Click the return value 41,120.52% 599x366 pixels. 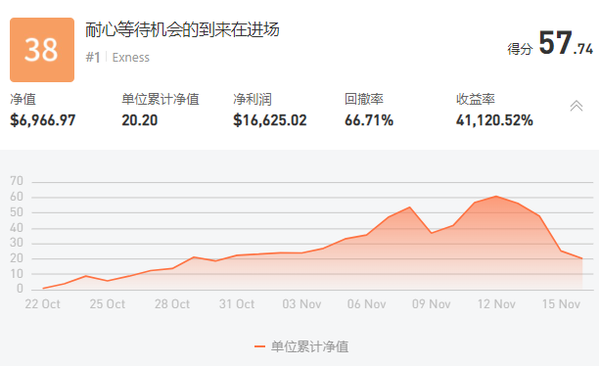tap(494, 120)
